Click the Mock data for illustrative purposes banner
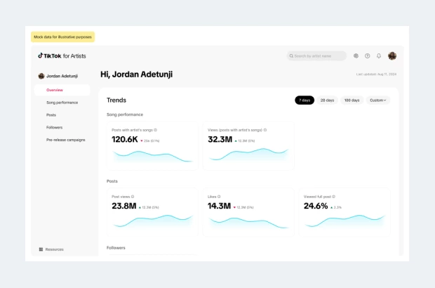435x288 pixels. pos(62,37)
